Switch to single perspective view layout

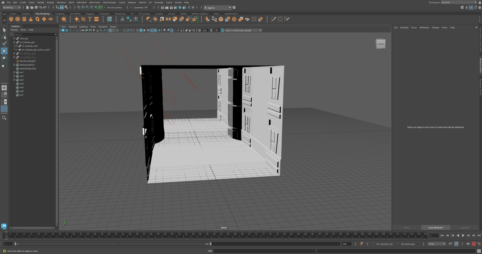[4, 88]
